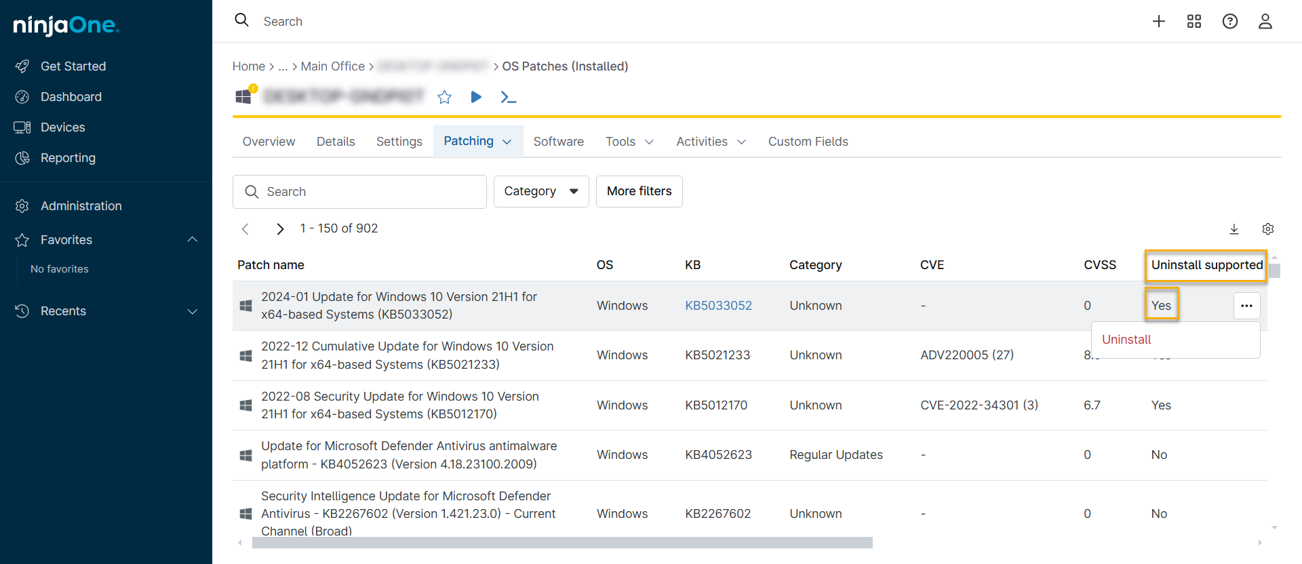Open table column settings gear icon
This screenshot has width=1302, height=564.
(1267, 229)
